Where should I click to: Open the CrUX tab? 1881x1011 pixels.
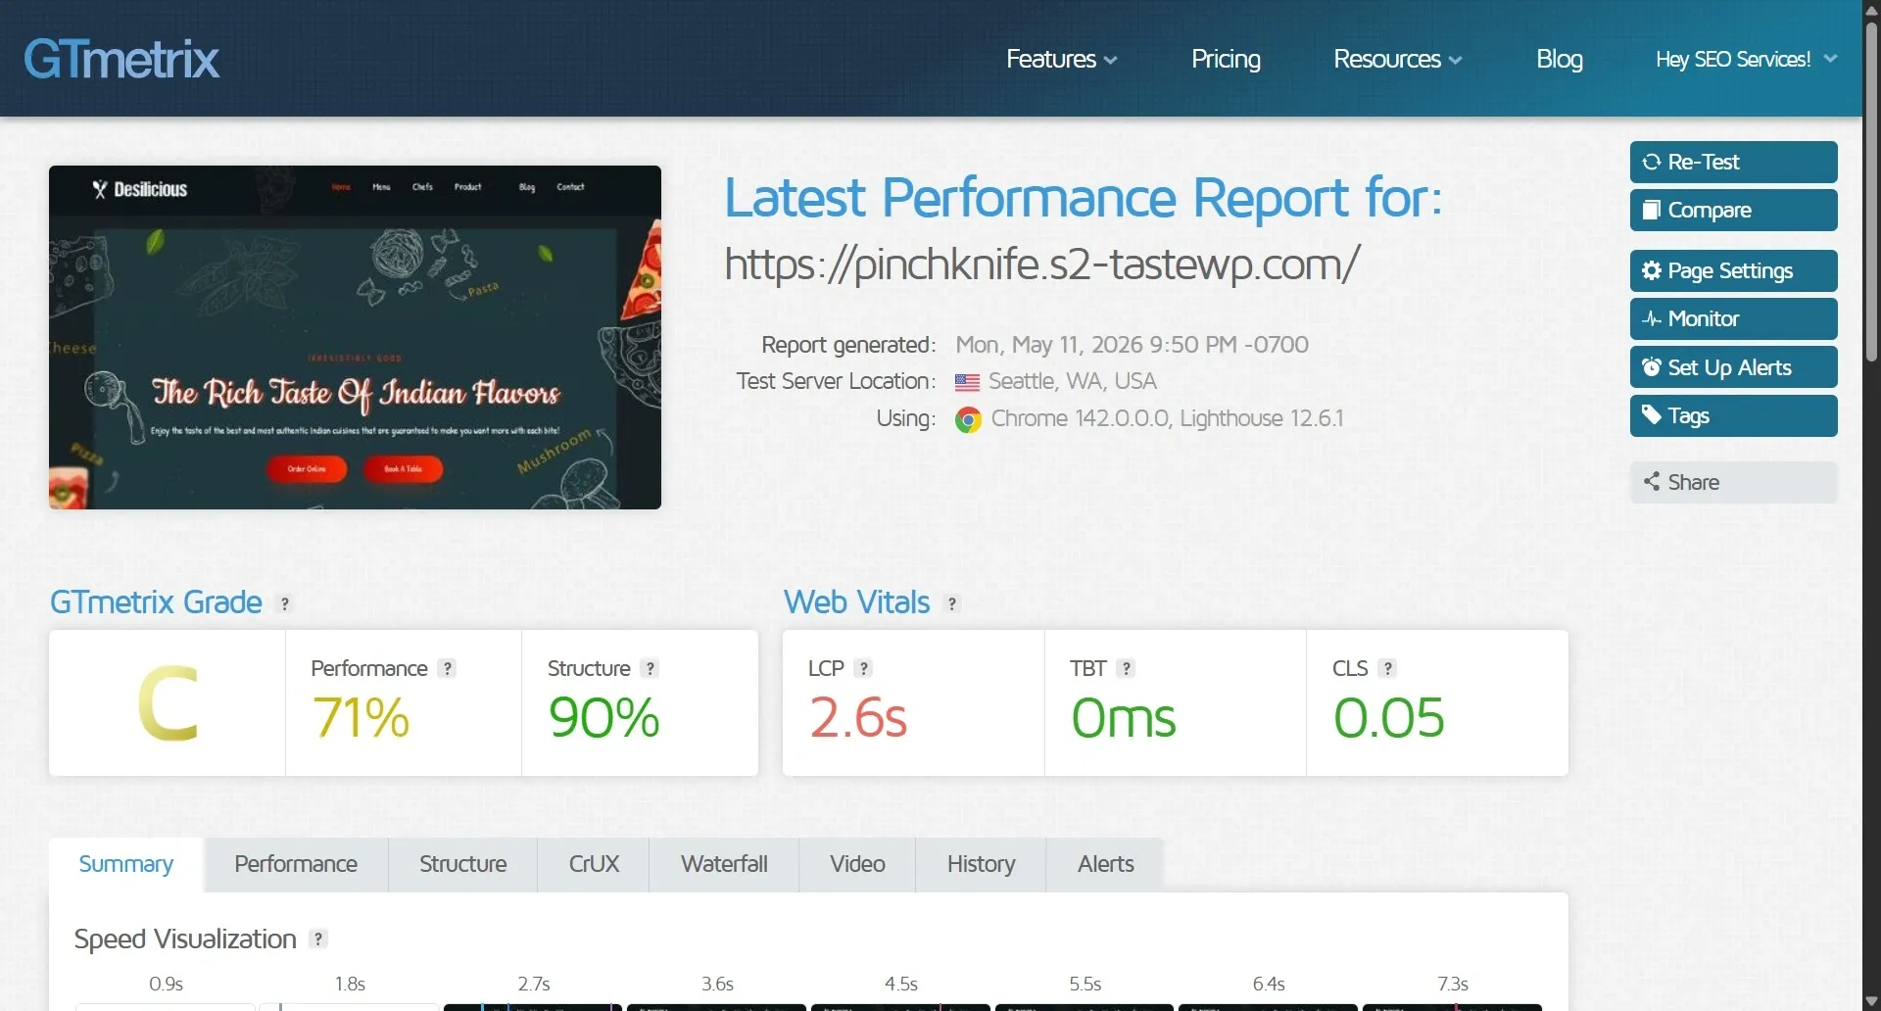594,864
